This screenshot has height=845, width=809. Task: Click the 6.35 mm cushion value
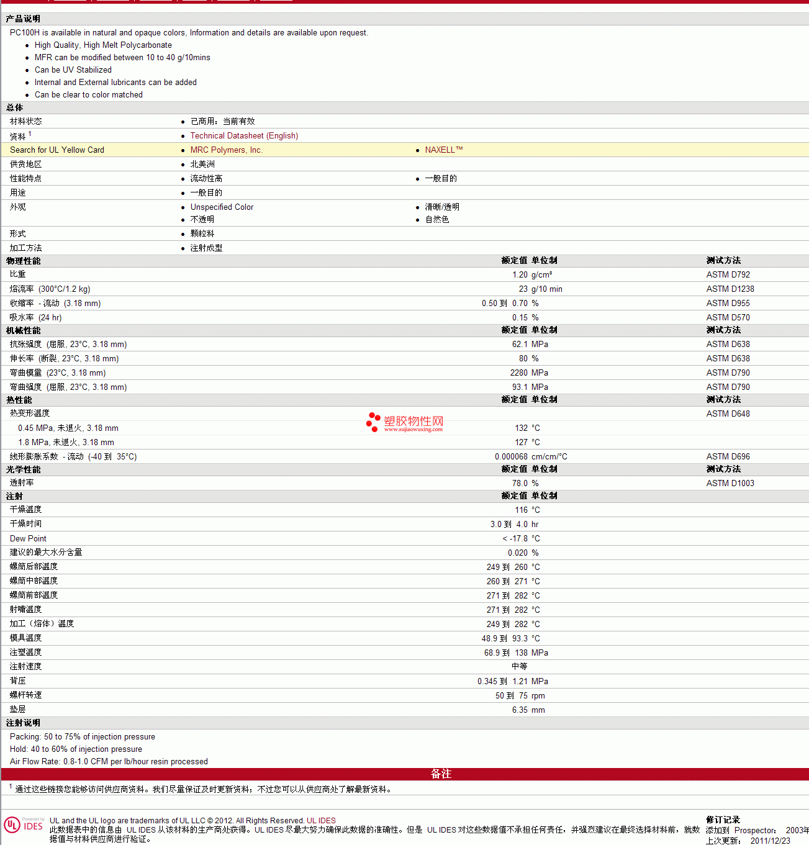click(x=528, y=710)
